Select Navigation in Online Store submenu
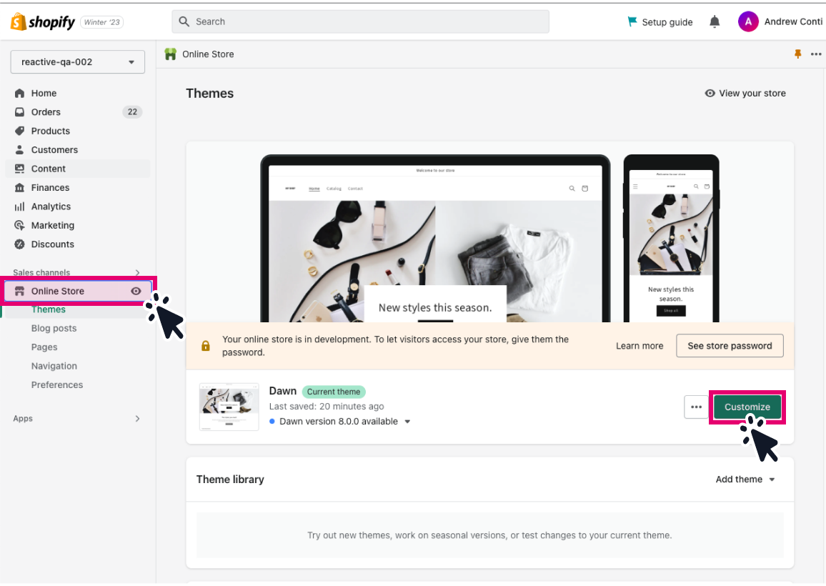 [54, 366]
